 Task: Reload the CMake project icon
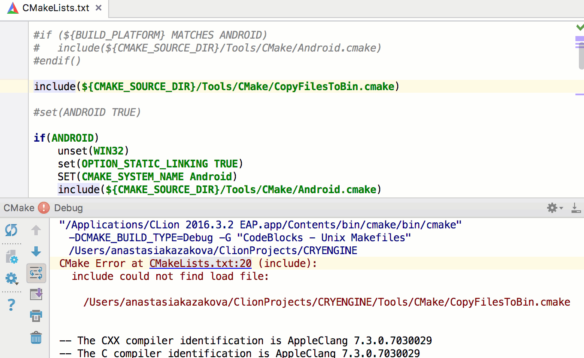click(x=11, y=231)
